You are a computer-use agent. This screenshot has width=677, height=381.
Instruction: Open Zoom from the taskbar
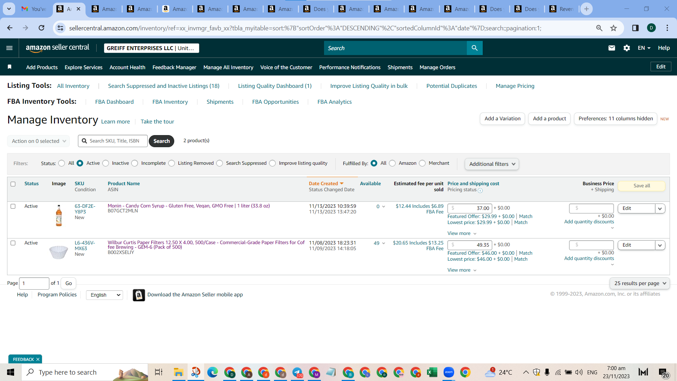449,372
